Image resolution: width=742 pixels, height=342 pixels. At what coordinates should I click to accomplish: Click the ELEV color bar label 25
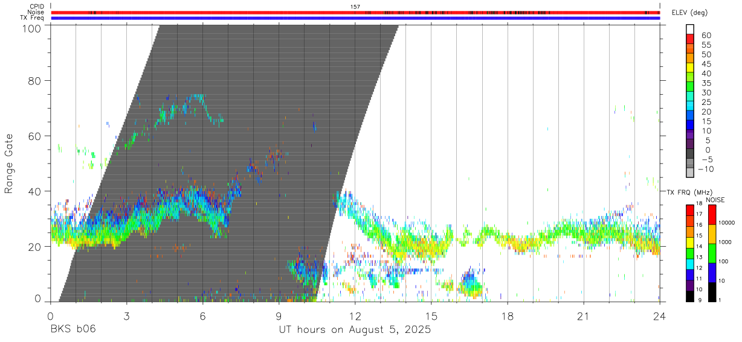click(x=706, y=103)
